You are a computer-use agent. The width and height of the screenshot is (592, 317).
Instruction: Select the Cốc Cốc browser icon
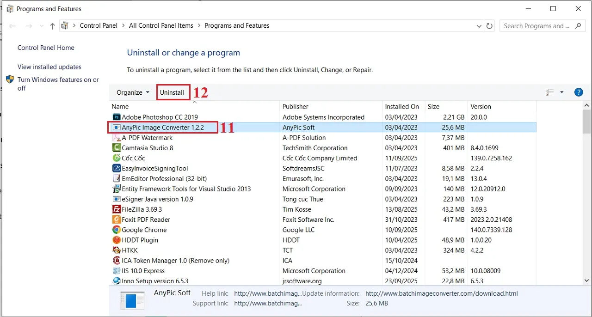point(117,158)
